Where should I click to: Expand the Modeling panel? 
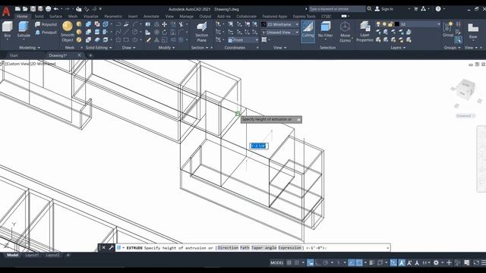tap(30, 48)
